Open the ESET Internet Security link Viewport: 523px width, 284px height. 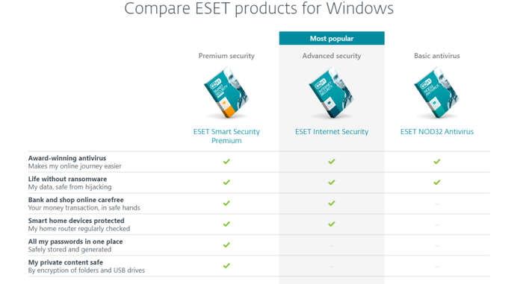332,131
